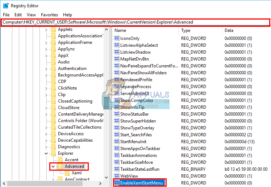Click the TaskbarStateLastRun binary icon

click(x=117, y=169)
